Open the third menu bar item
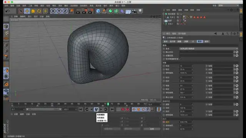 click(18, 6)
